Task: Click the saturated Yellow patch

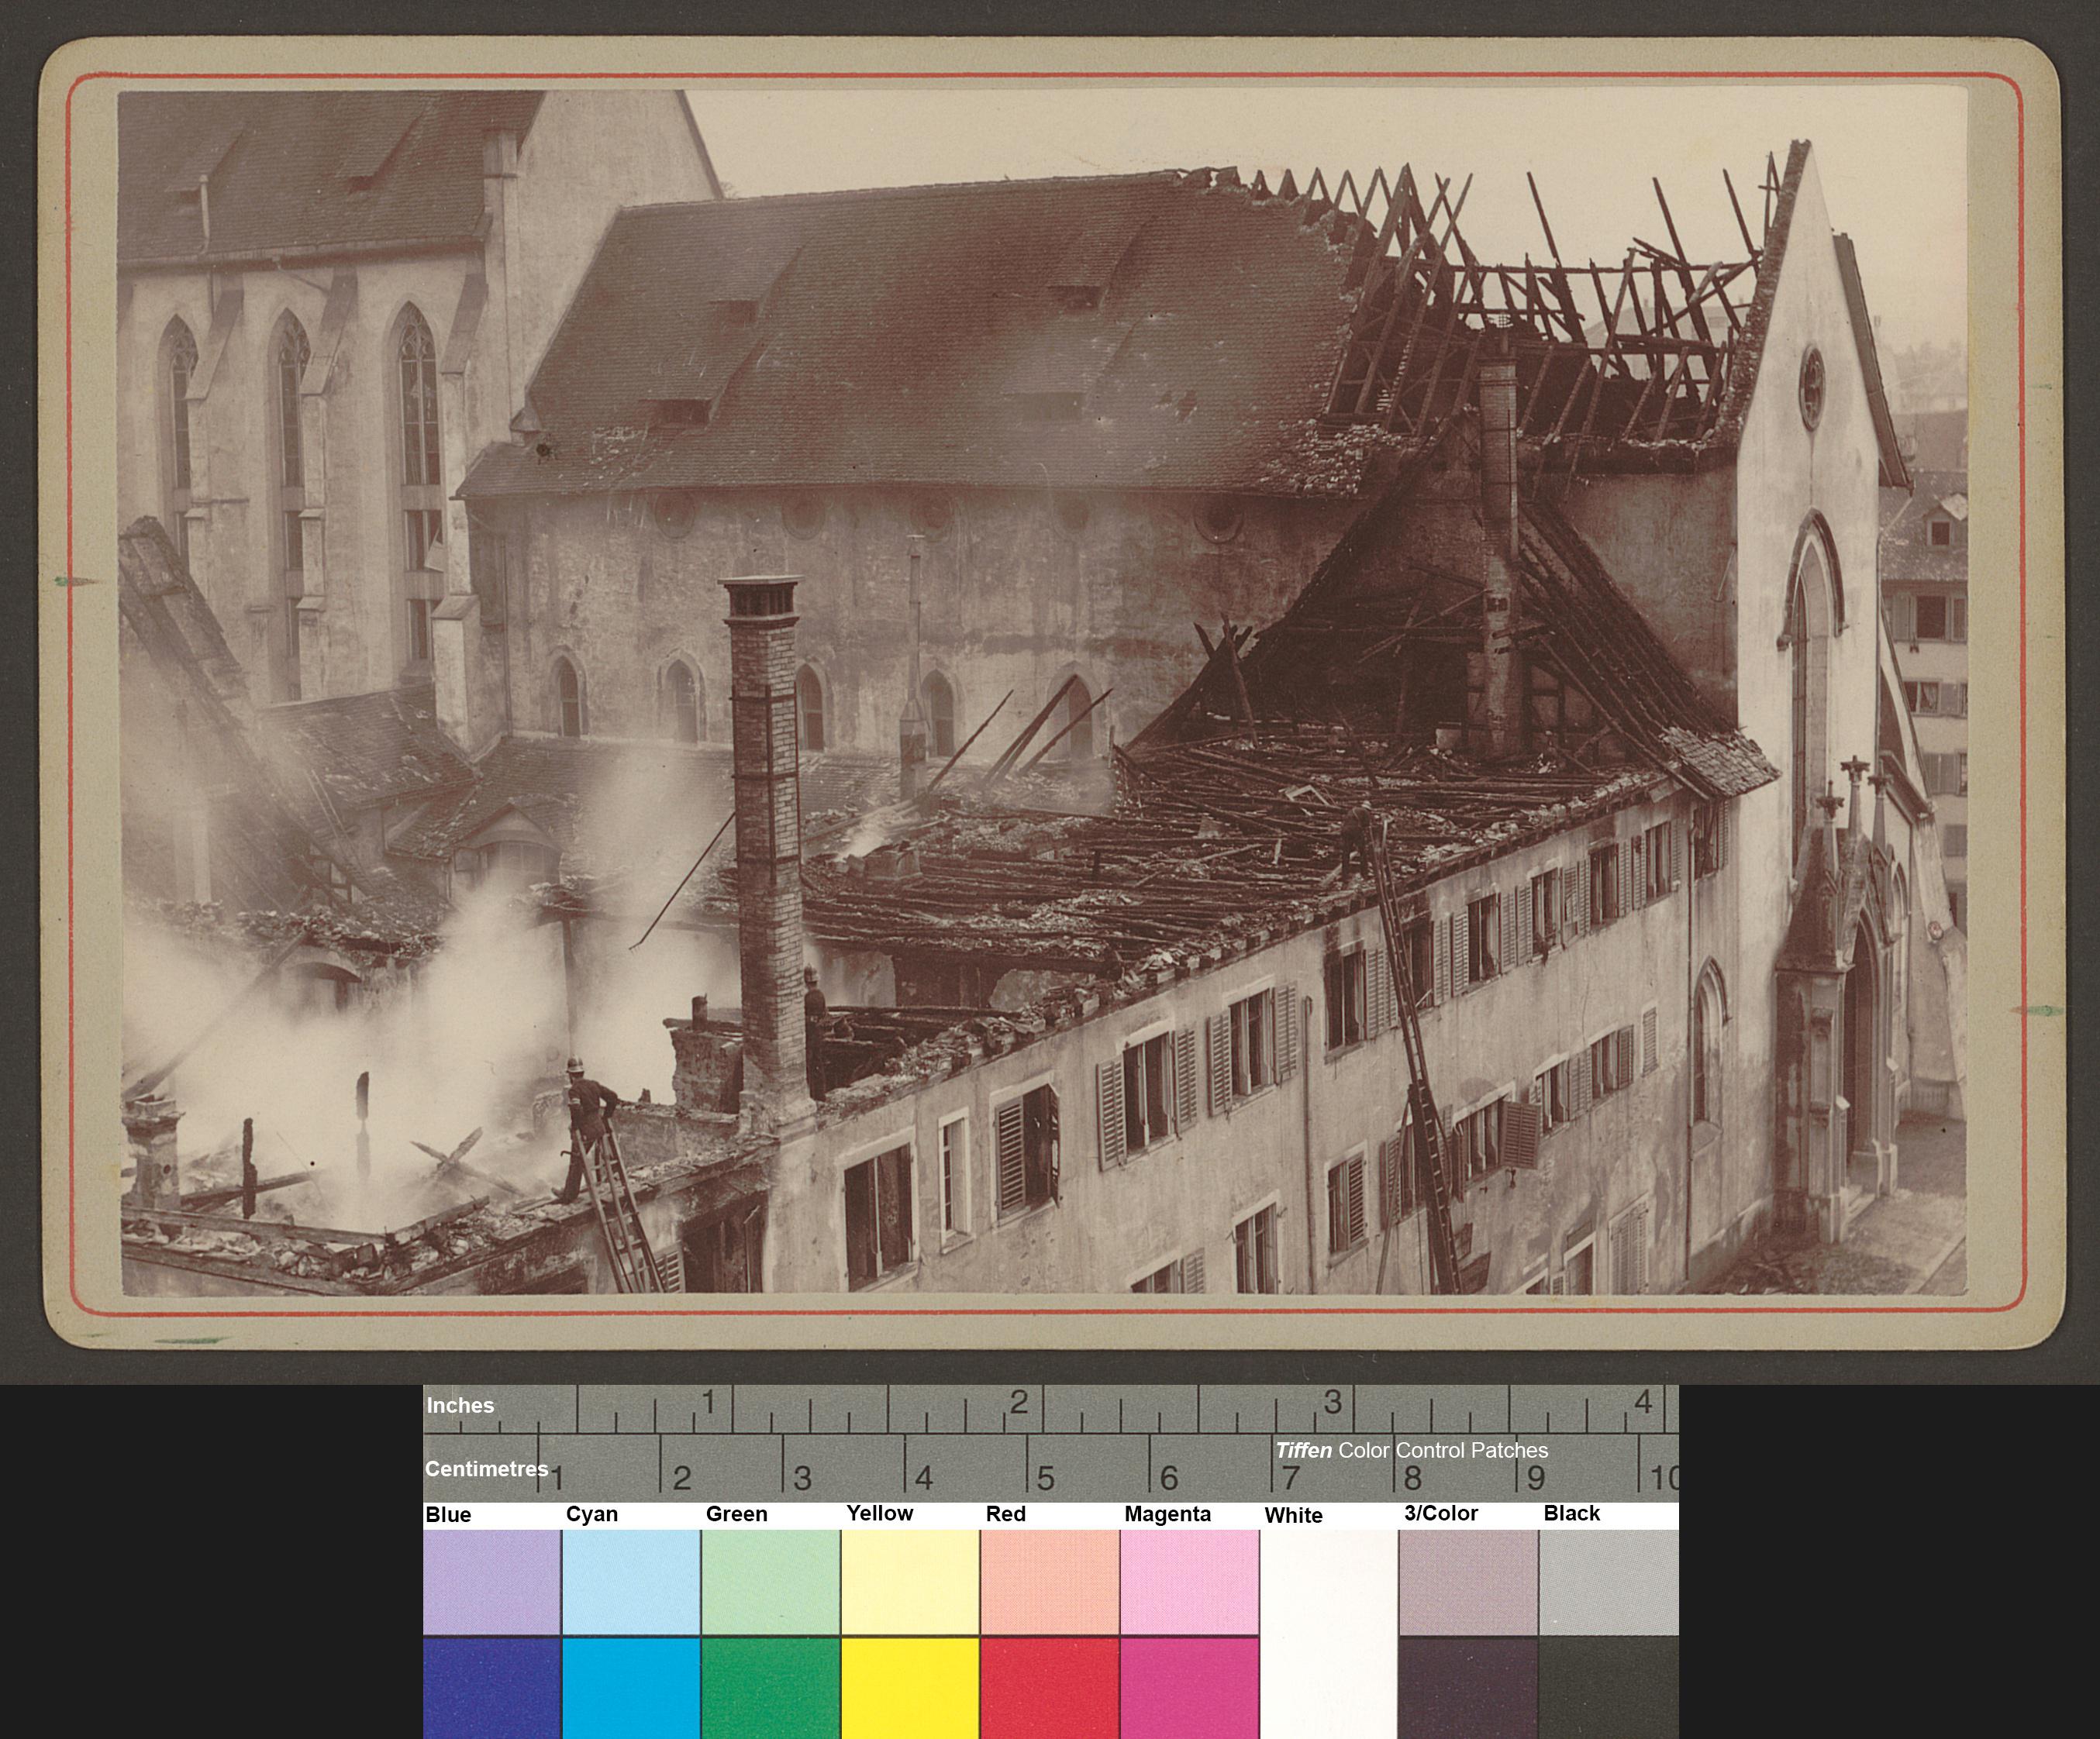Action: (x=910, y=1688)
